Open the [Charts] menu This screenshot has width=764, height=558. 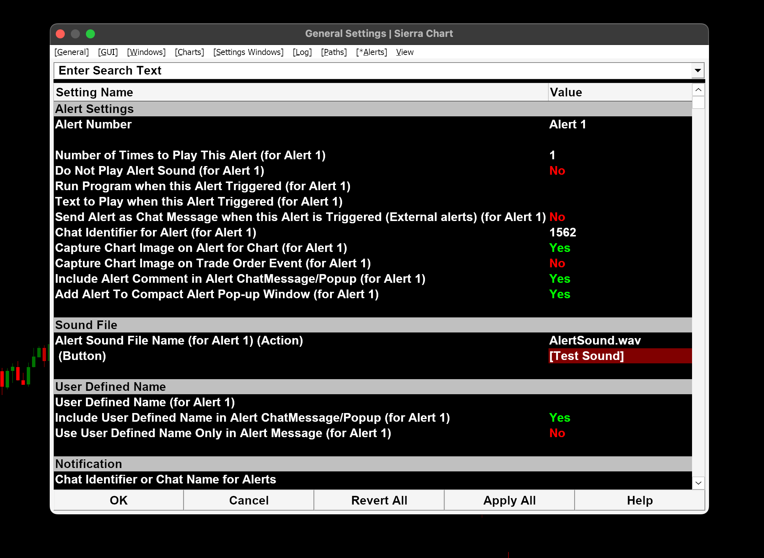coord(189,52)
